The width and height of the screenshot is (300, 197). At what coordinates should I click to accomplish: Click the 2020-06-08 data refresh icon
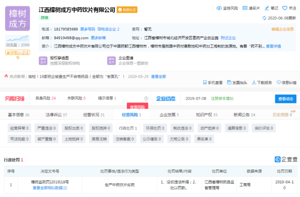(x=264, y=18)
